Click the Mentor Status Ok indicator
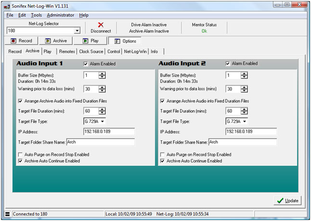 (x=204, y=31)
